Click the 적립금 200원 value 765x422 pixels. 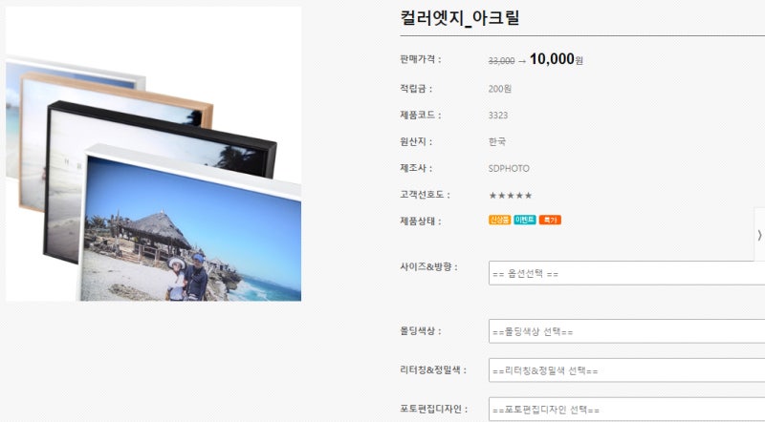[499, 89]
